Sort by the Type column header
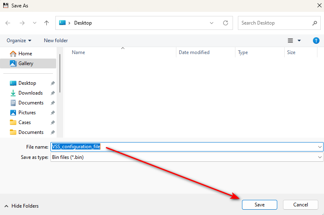 coord(243,52)
